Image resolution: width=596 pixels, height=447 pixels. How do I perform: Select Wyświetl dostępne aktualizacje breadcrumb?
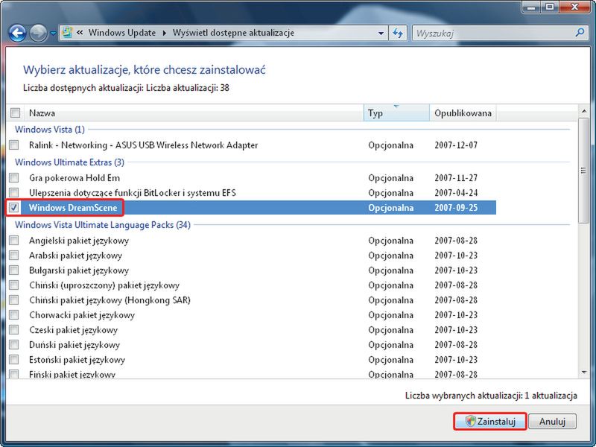point(233,33)
